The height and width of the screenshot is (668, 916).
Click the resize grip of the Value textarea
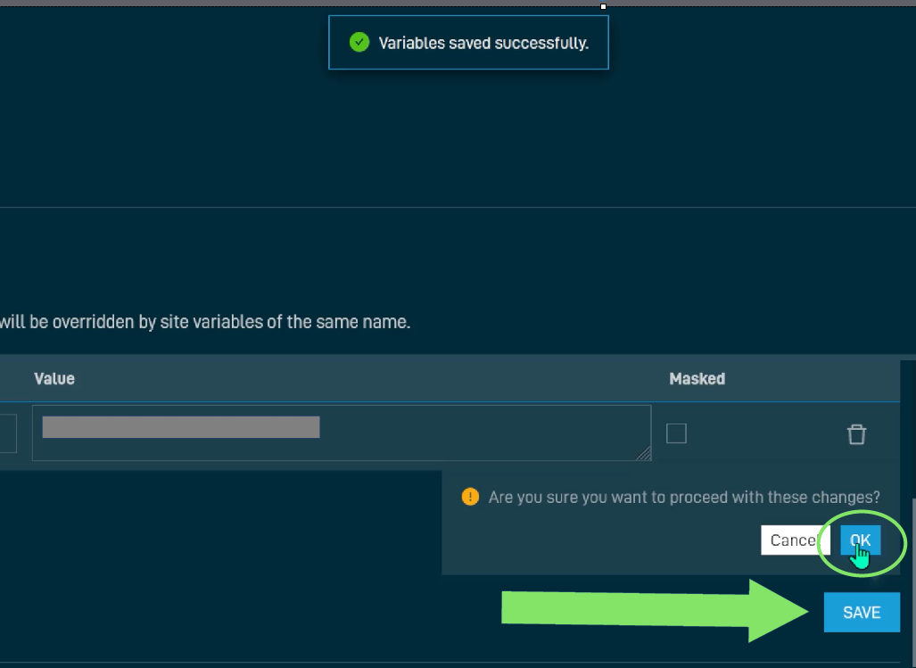644,454
